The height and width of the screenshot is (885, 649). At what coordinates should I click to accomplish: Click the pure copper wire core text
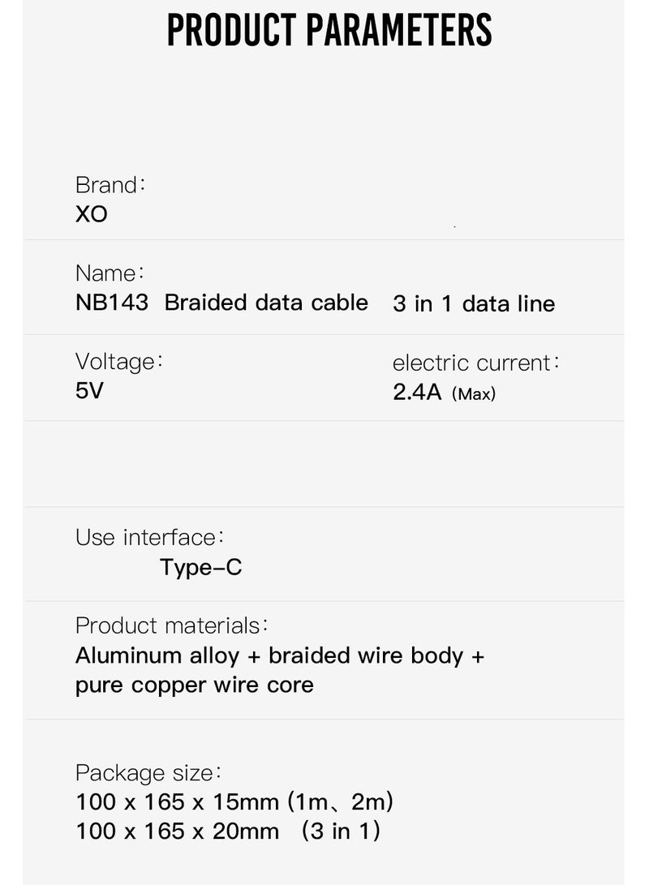tap(194, 685)
